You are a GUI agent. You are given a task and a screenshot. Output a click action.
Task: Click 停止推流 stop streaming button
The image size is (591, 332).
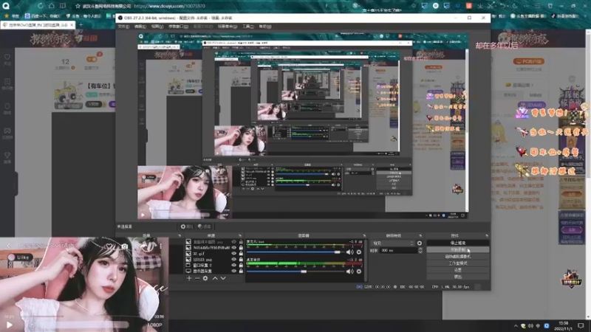click(x=458, y=243)
